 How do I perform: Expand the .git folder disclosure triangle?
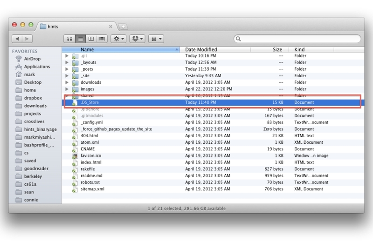pyautogui.click(x=67, y=56)
